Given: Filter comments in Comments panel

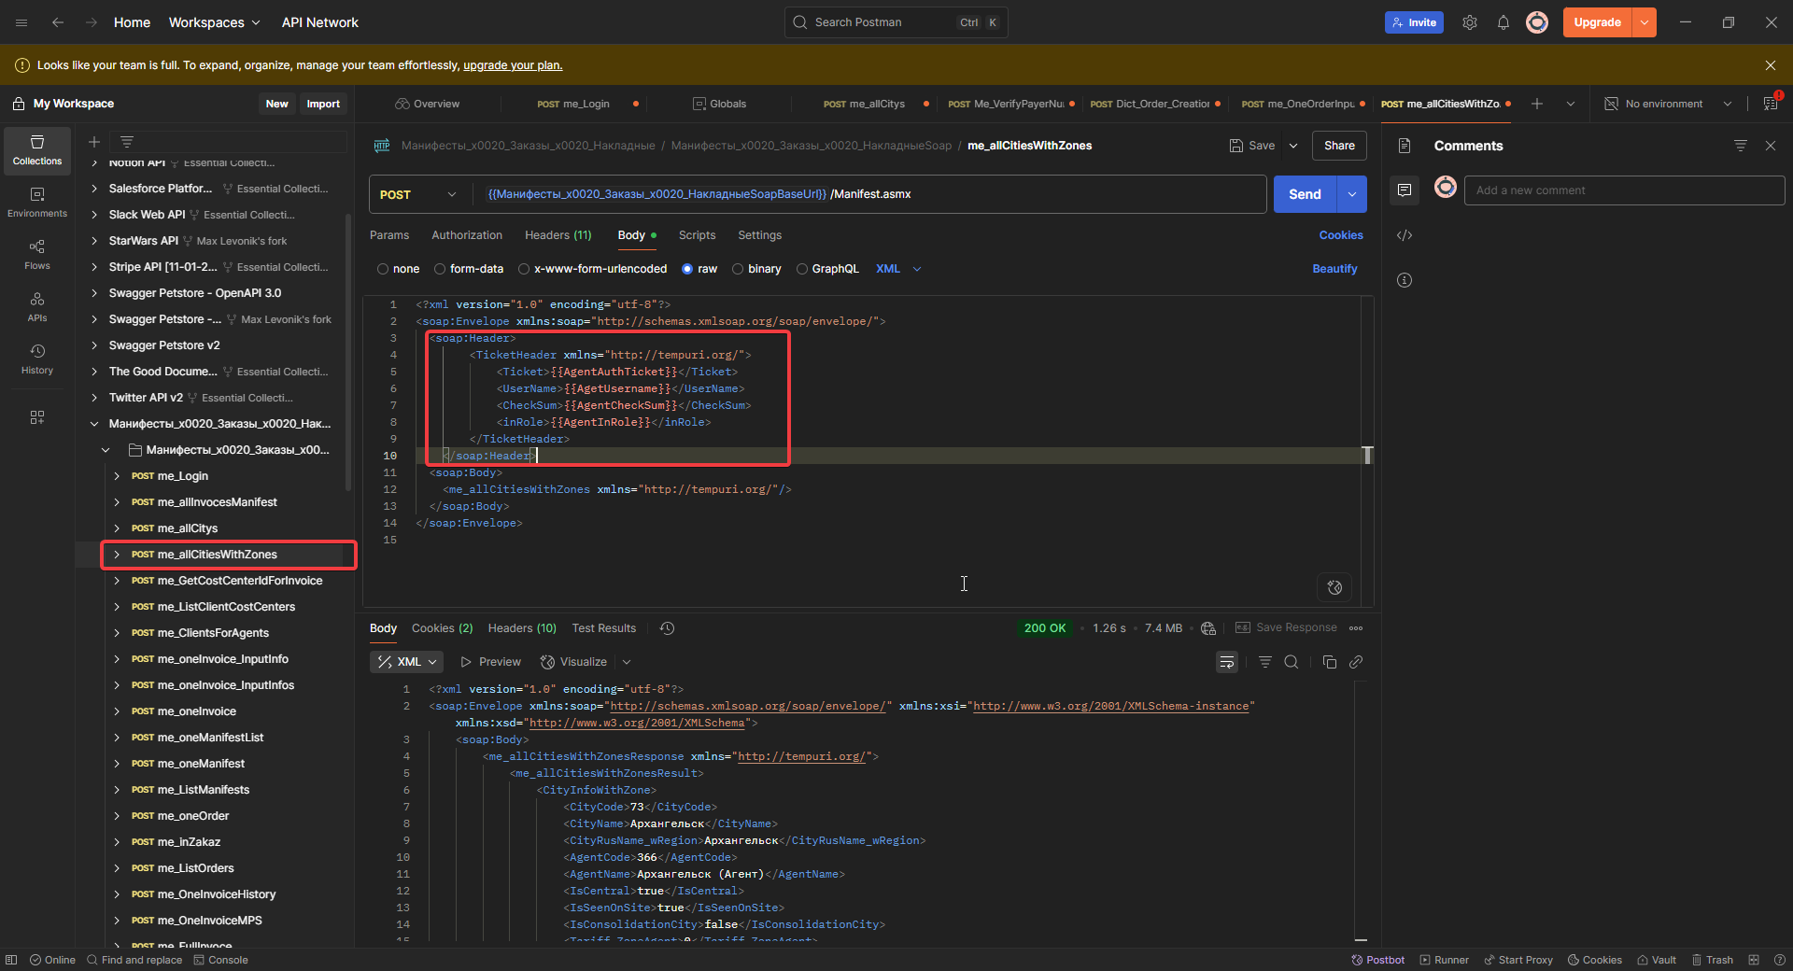Looking at the screenshot, I should point(1741,146).
